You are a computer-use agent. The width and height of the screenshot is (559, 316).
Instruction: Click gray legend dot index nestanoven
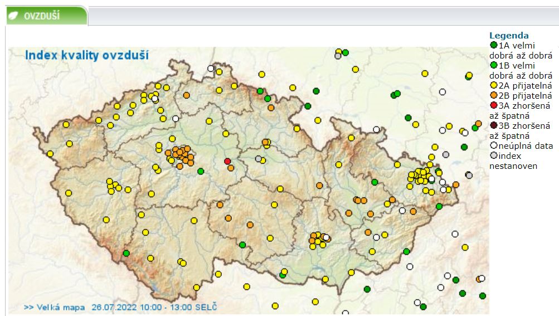click(x=494, y=155)
